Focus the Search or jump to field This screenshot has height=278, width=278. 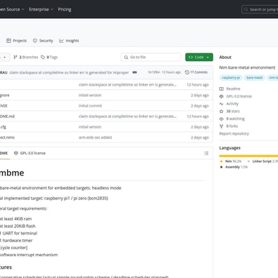(260, 9)
